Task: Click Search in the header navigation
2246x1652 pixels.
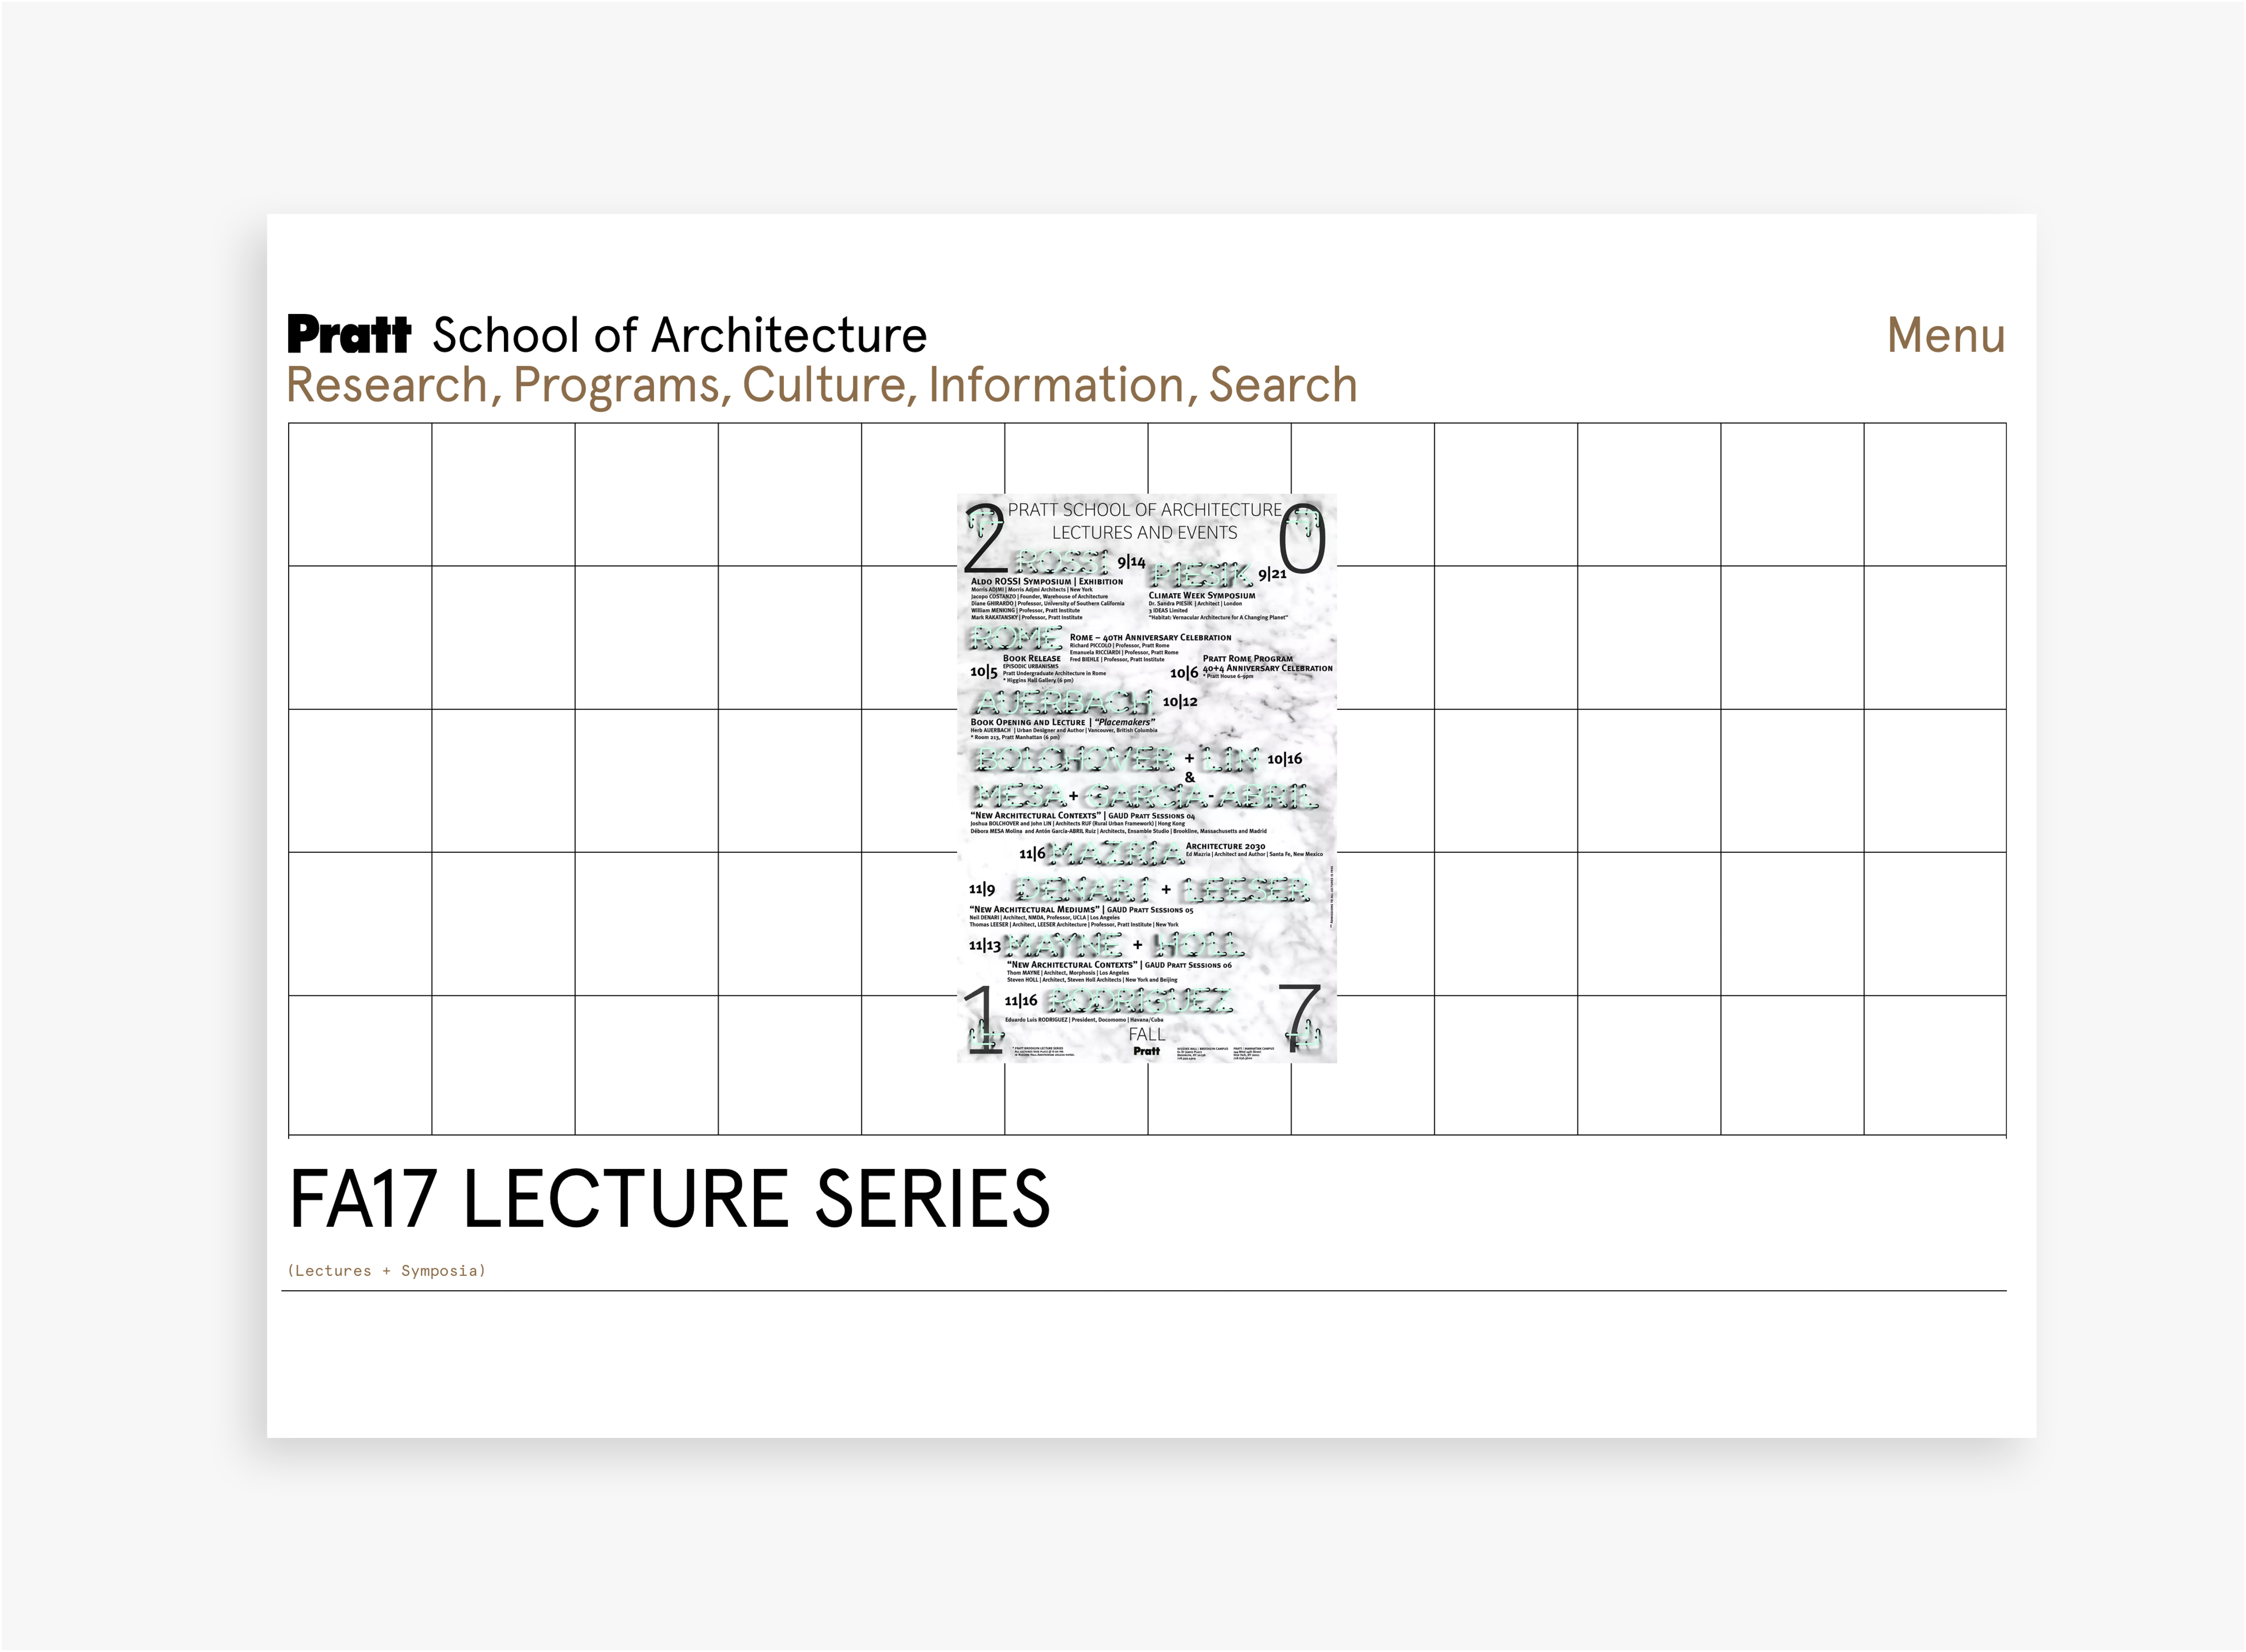Action: point(1283,385)
